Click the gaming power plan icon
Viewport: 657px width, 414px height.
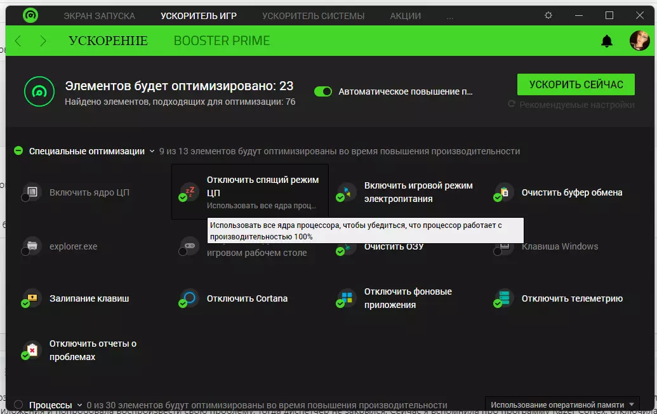(347, 192)
